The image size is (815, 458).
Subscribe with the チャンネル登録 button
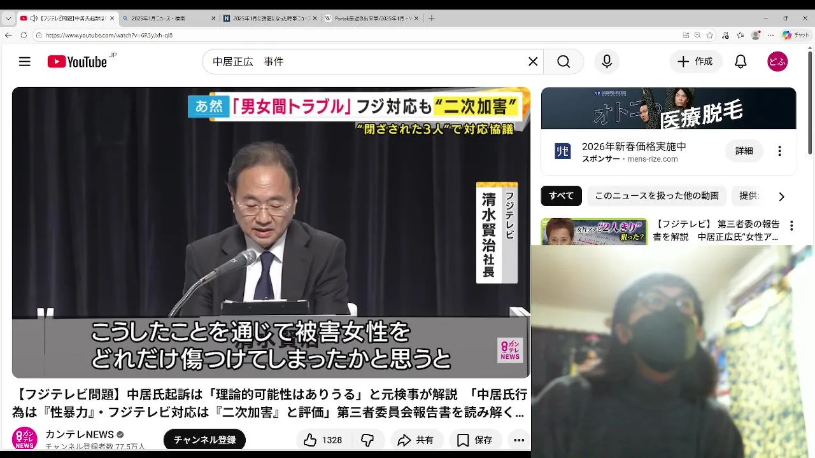(x=204, y=440)
